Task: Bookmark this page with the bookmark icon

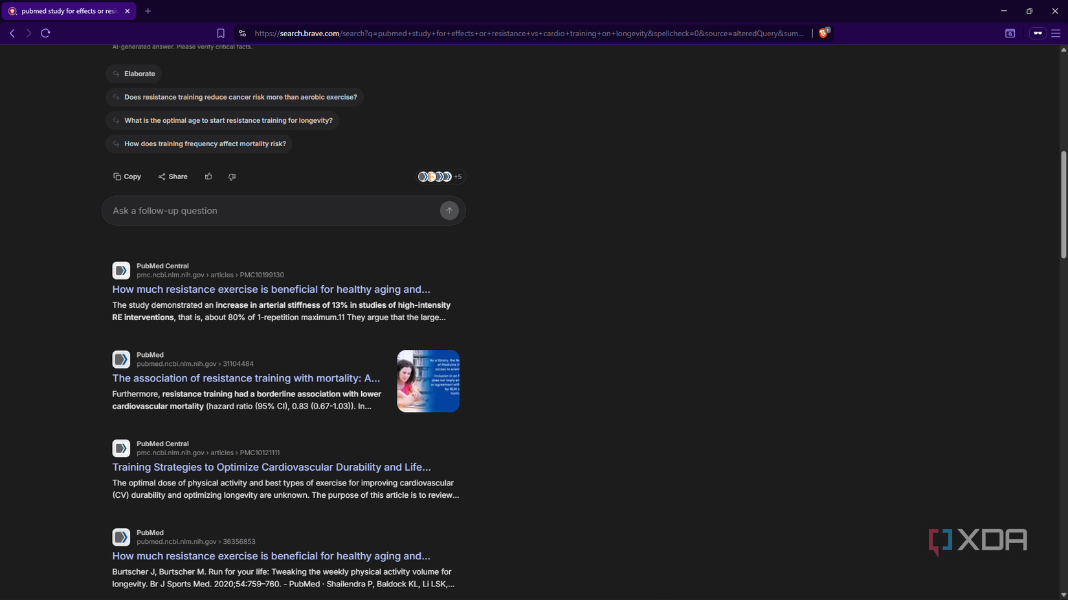Action: click(x=221, y=33)
